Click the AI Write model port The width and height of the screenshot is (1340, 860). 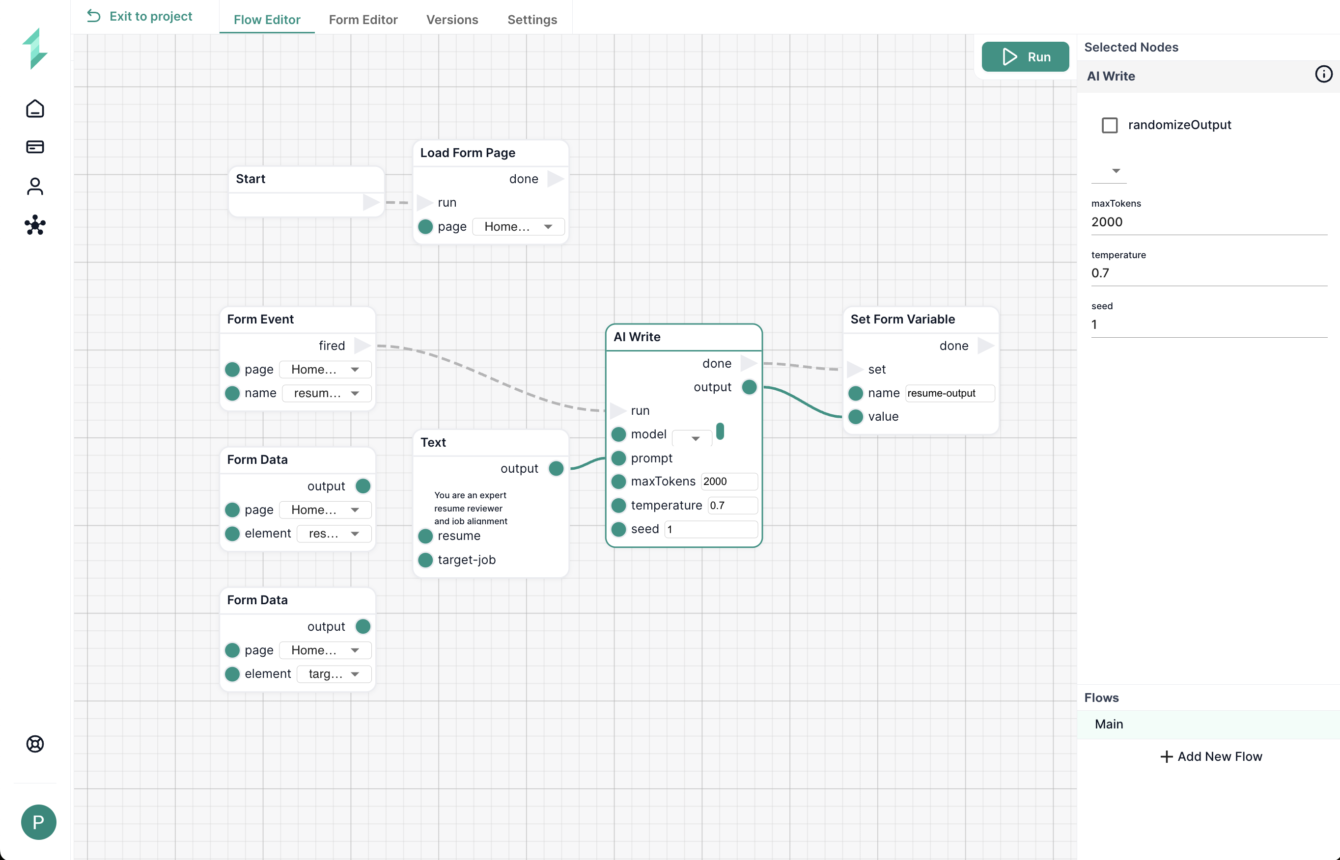(618, 434)
